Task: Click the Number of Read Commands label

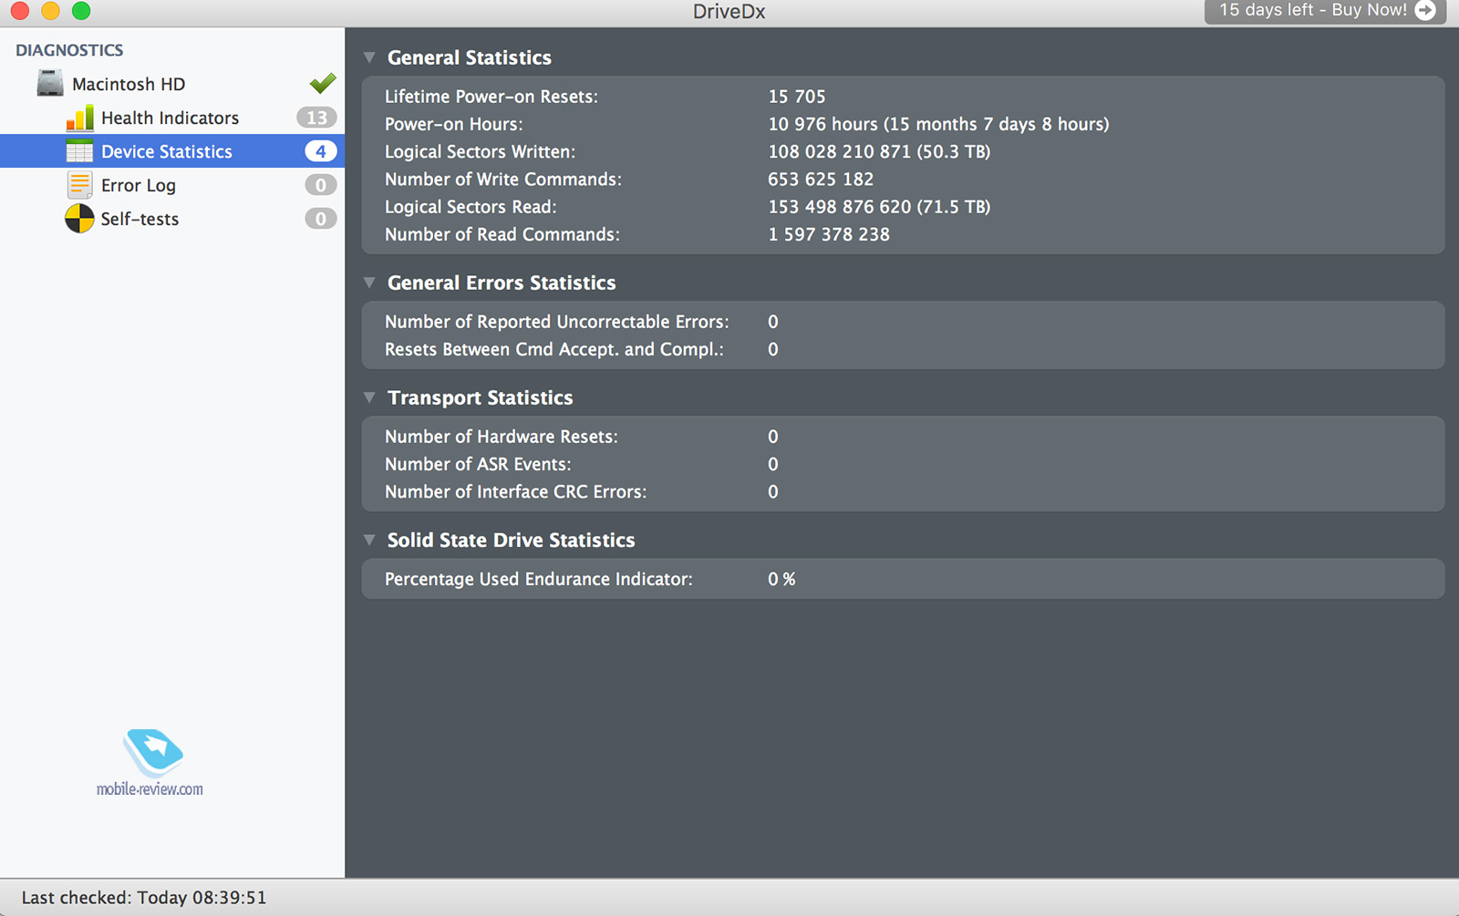Action: [x=502, y=234]
